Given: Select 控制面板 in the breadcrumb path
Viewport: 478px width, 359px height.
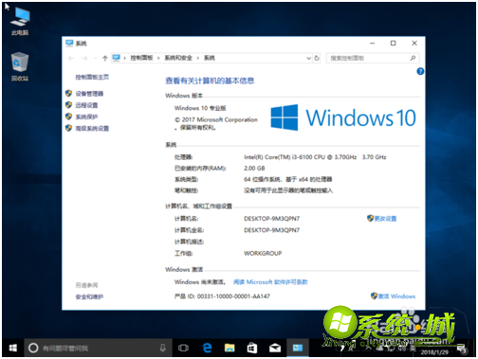Looking at the screenshot, I should pos(141,58).
